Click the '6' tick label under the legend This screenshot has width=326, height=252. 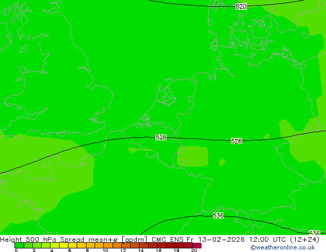tap(69, 250)
